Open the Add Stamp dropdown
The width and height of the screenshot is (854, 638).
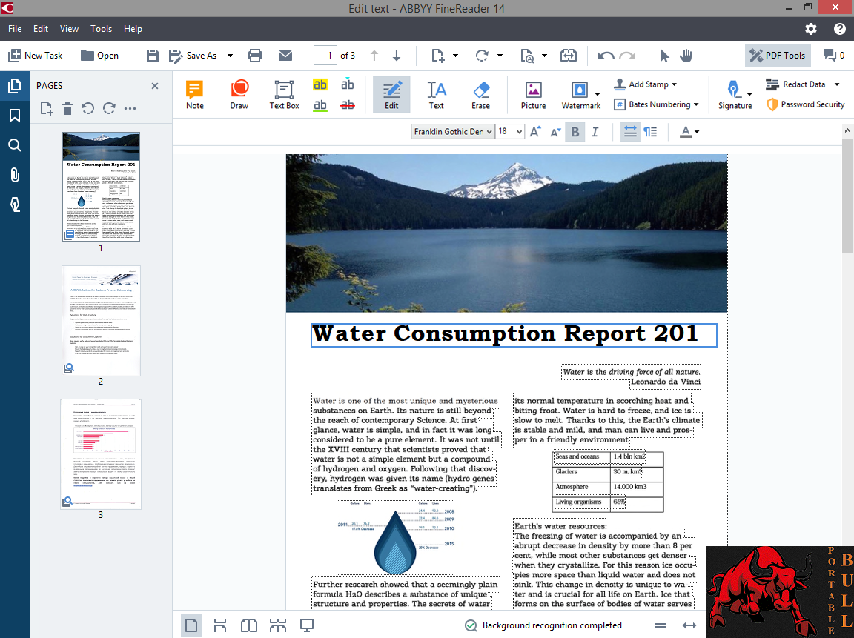(x=646, y=84)
